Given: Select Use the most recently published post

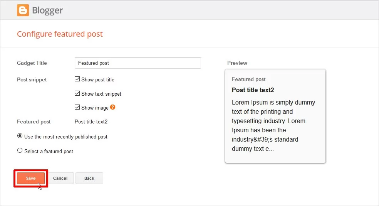Looking at the screenshot, I should pos(20,136).
